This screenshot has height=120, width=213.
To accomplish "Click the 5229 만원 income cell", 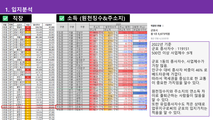I will pos(111,33).
